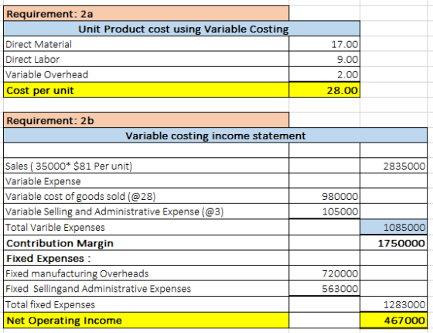Select the 'Fixed manufacturing Overheads' cell
433x333 pixels.
tap(146, 273)
